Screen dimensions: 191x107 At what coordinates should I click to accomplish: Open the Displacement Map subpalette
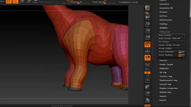point(168,80)
